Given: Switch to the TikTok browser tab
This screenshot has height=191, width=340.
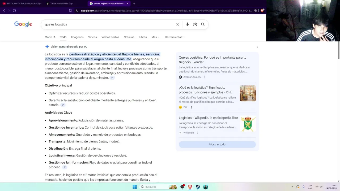Looking at the screenshot, I should tap(65, 3).
